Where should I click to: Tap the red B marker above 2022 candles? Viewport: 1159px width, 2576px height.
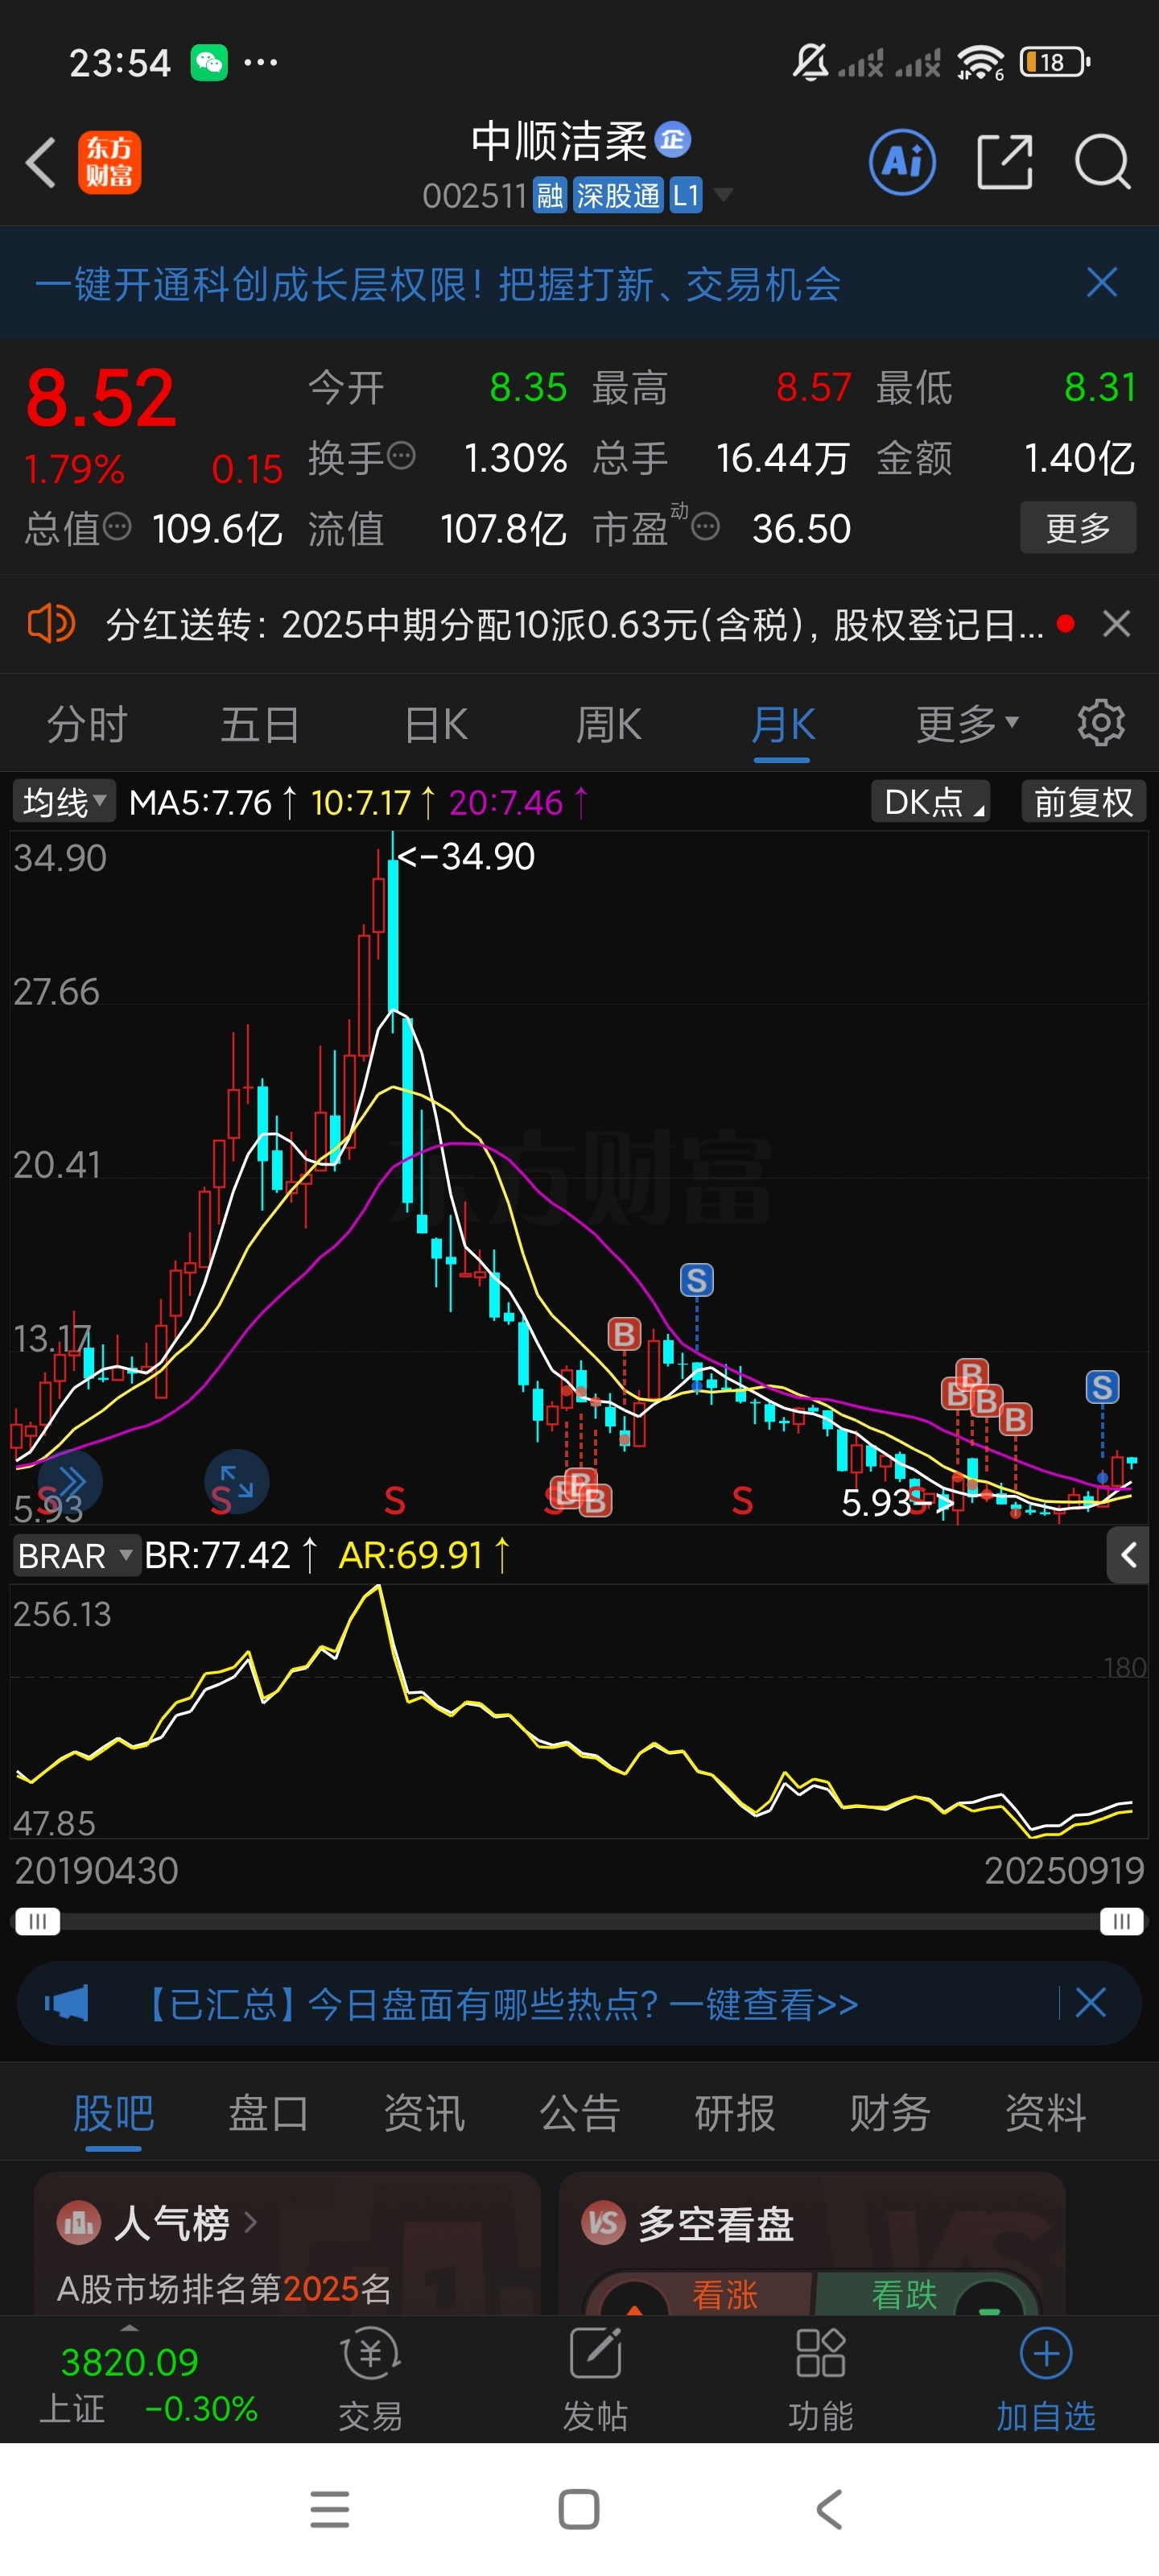pos(623,1333)
